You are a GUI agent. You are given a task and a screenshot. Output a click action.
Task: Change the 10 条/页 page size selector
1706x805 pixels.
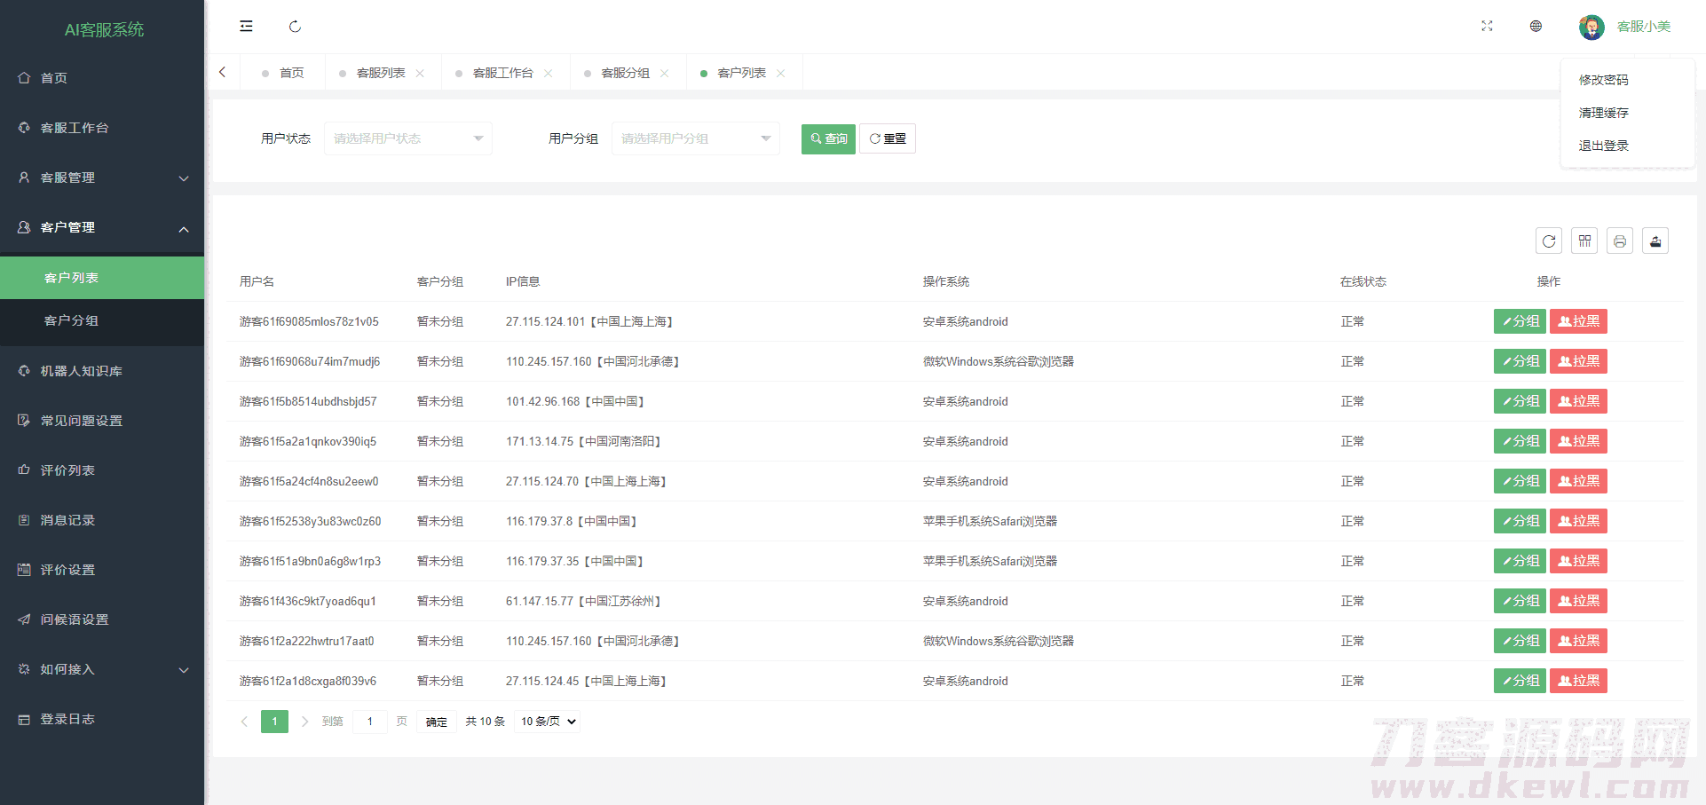pos(548,722)
